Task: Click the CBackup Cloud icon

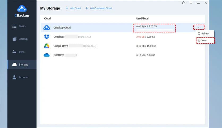Action: (46, 28)
